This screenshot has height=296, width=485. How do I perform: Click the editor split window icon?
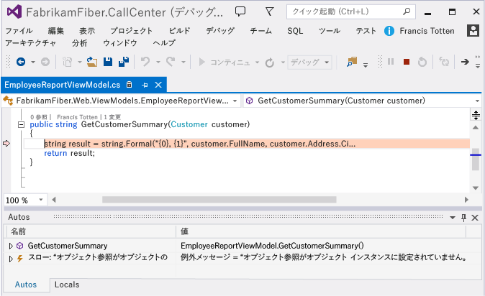coord(476,115)
